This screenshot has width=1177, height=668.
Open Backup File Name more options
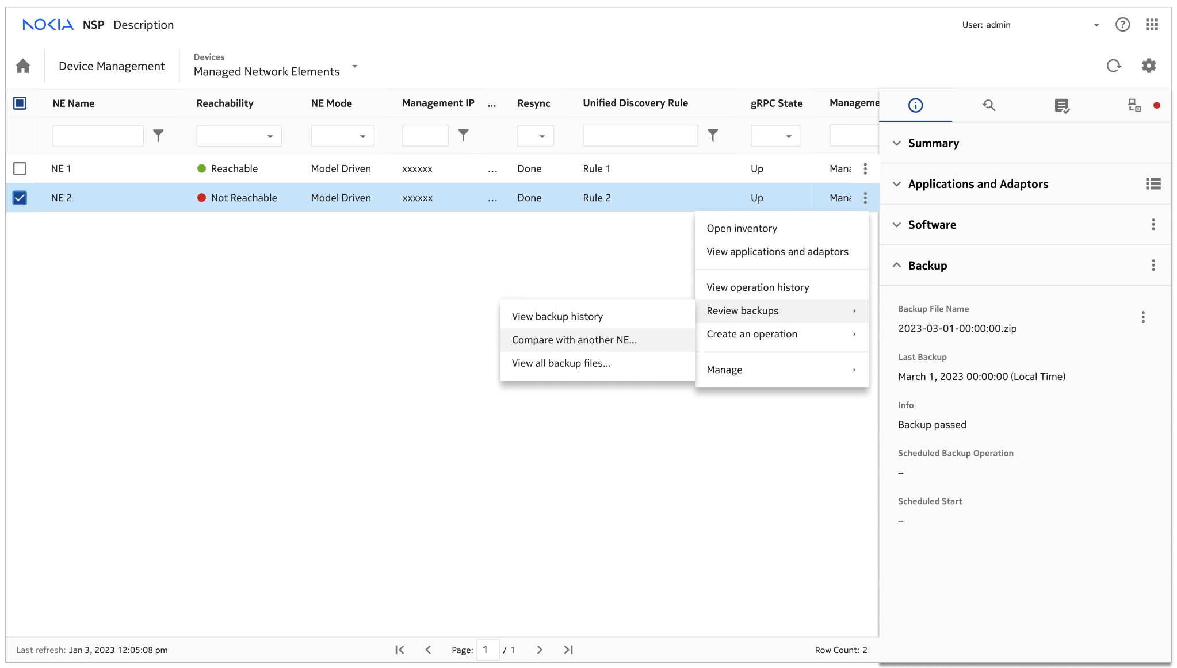pyautogui.click(x=1143, y=317)
